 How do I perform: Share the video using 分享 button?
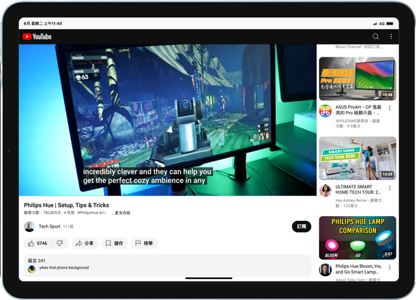pos(85,243)
